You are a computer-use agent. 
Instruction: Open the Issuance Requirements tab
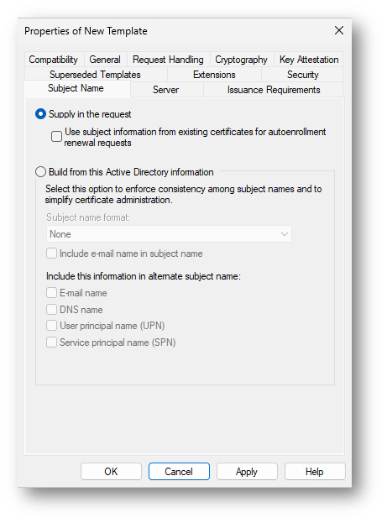point(274,90)
